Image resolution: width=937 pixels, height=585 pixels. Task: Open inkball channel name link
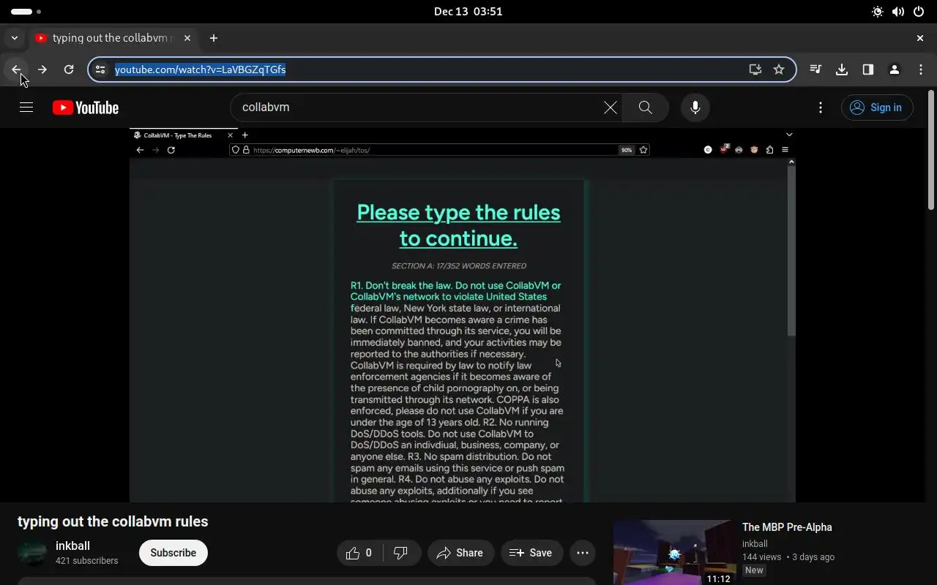tap(72, 546)
